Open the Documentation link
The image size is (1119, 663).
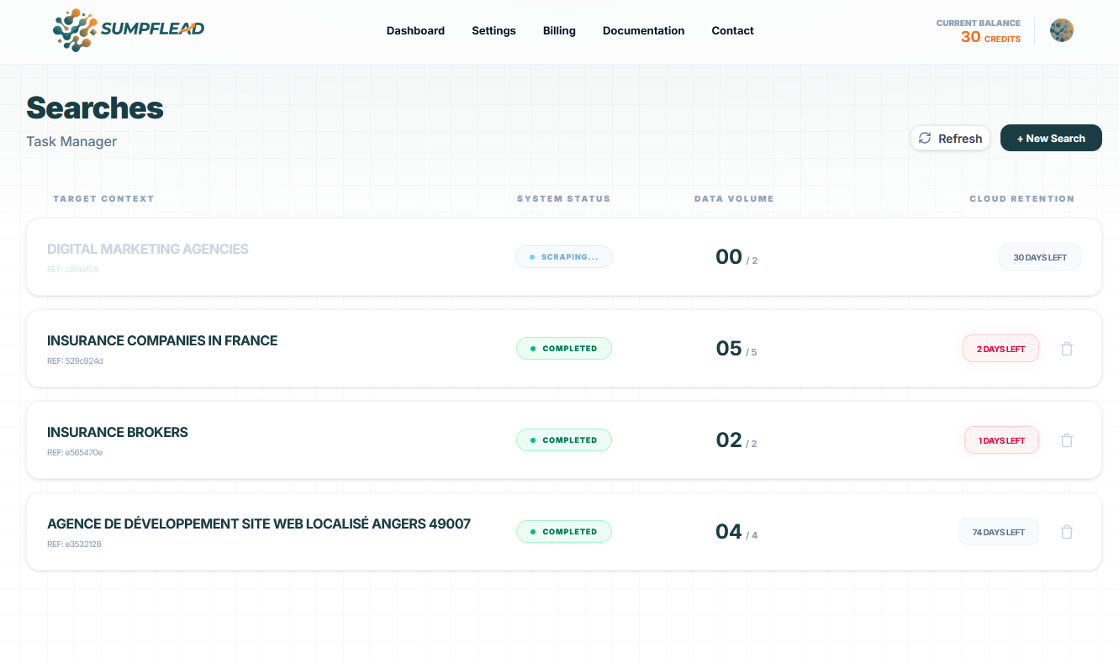point(643,30)
